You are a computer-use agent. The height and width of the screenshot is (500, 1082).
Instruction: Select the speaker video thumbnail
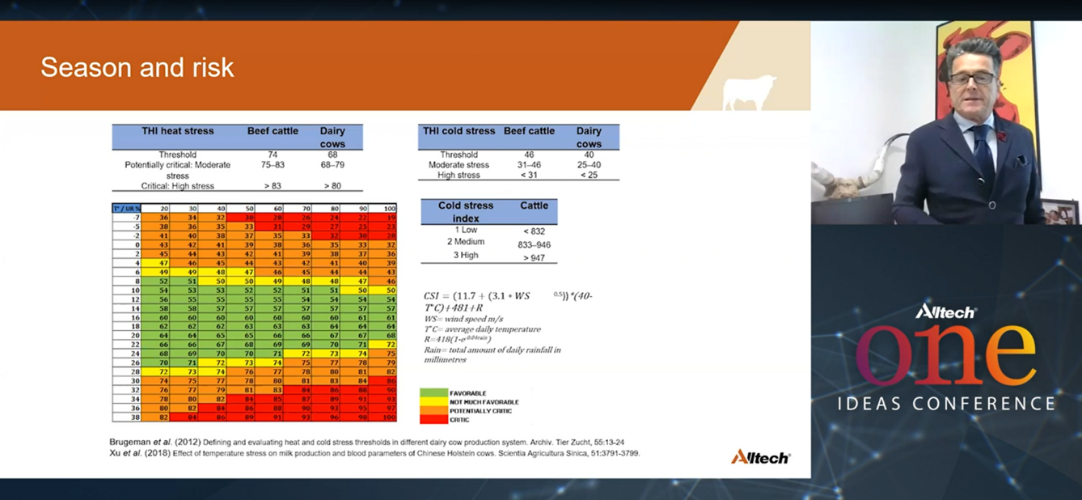tap(946, 122)
